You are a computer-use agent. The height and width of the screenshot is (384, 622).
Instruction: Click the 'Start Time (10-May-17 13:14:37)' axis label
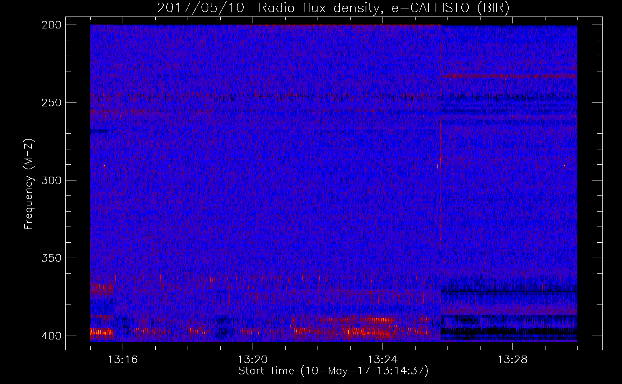tap(333, 371)
